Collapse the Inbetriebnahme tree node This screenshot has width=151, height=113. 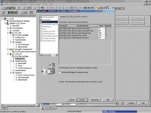tap(11, 61)
